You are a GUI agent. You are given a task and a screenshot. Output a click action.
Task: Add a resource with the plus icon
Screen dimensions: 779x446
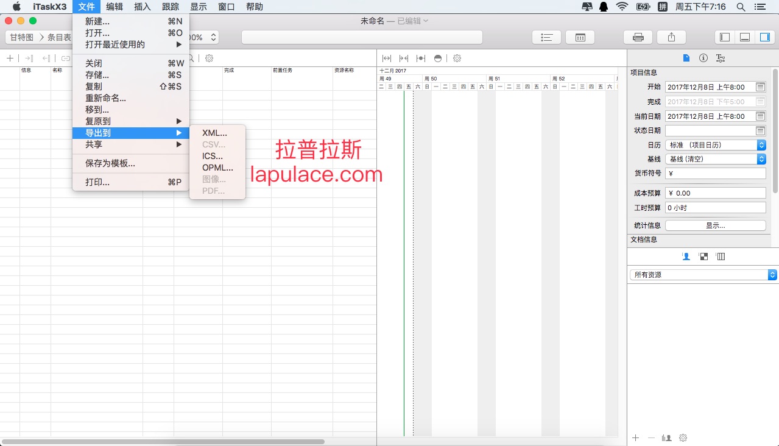[636, 437]
